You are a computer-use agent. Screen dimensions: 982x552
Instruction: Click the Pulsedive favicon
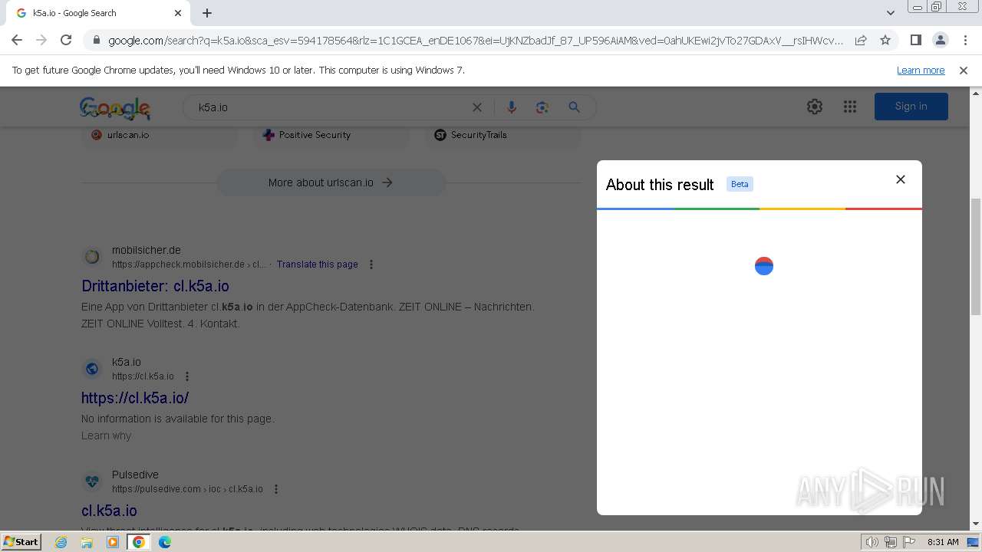(92, 481)
